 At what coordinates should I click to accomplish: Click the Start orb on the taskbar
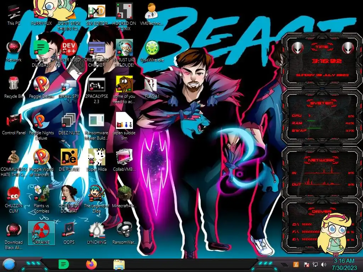tap(9, 265)
